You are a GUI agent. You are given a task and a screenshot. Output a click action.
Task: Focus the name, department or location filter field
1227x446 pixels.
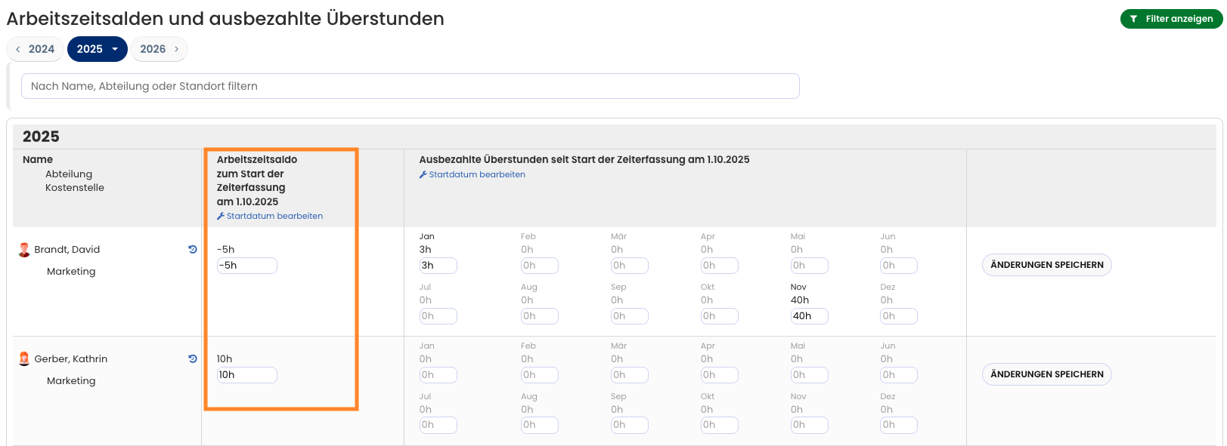(410, 86)
